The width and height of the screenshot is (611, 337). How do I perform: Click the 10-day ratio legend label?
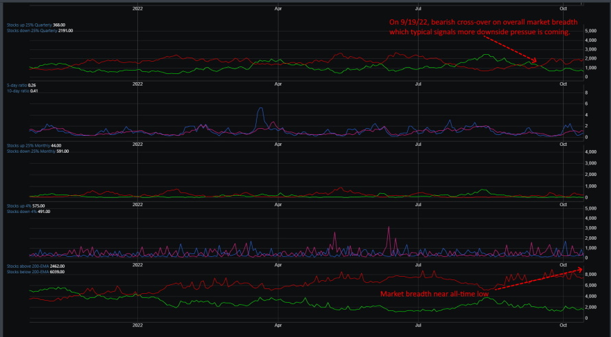(x=22, y=91)
